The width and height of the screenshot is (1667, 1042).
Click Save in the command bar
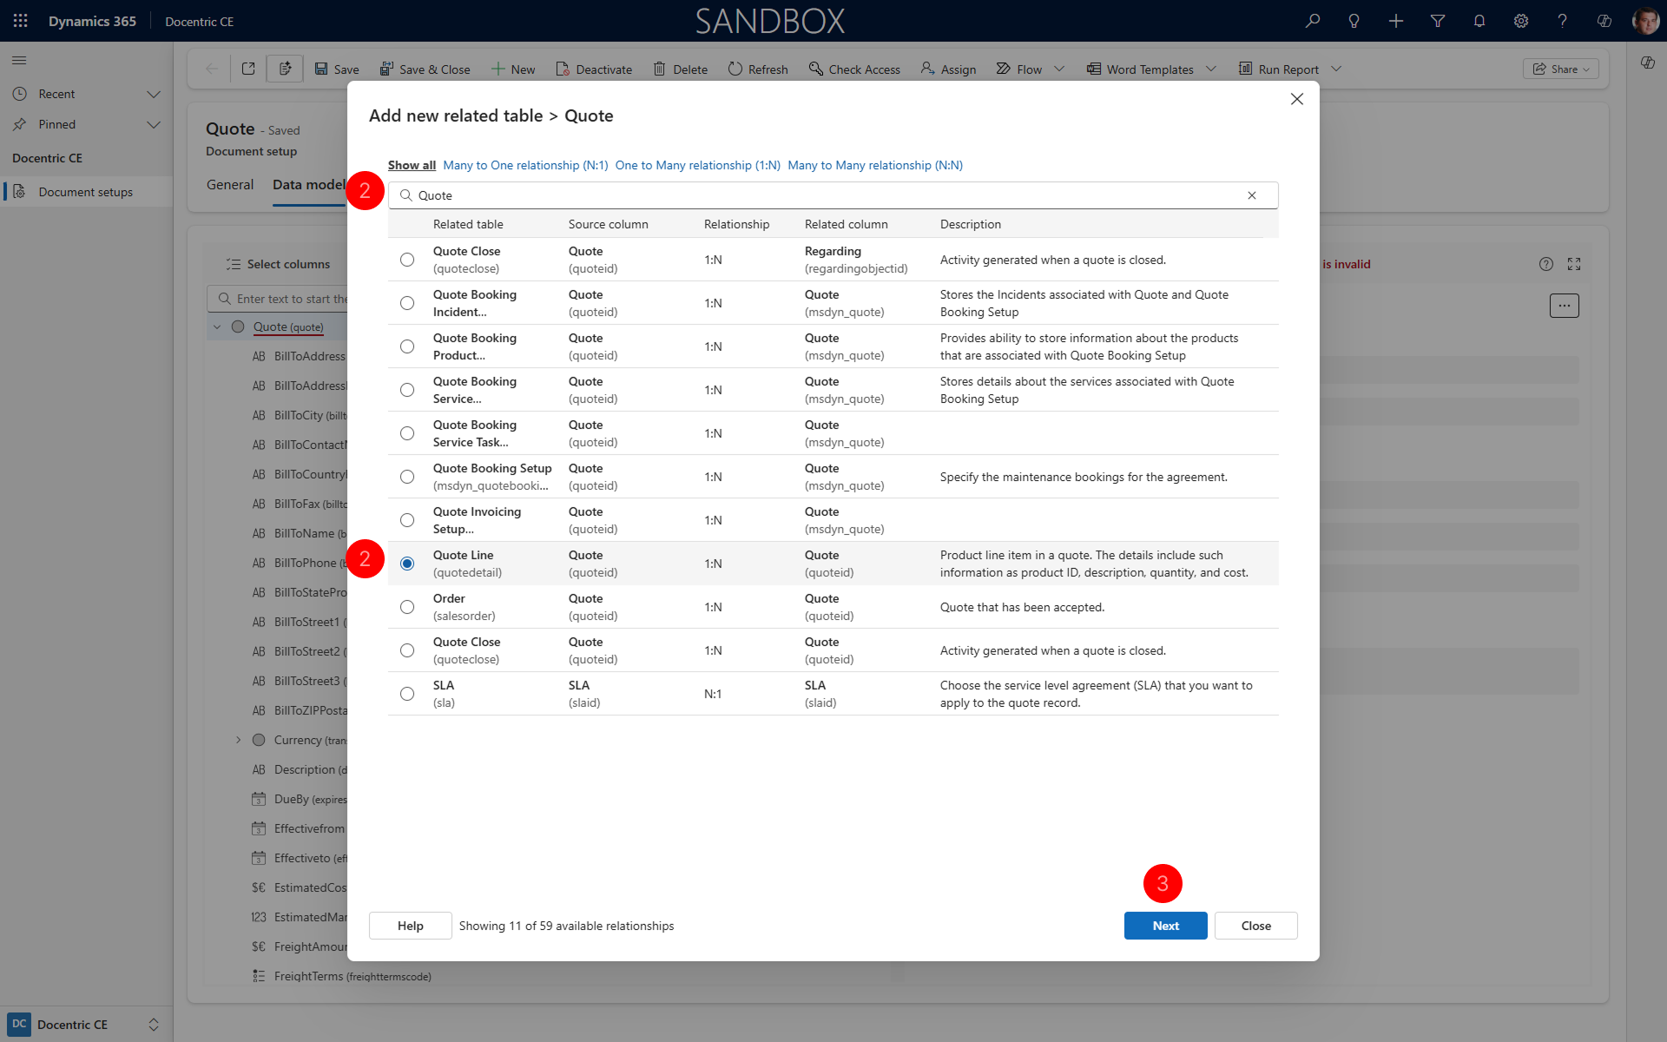pos(337,69)
